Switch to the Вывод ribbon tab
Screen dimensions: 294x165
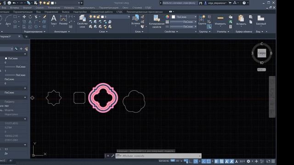click(x=66, y=12)
